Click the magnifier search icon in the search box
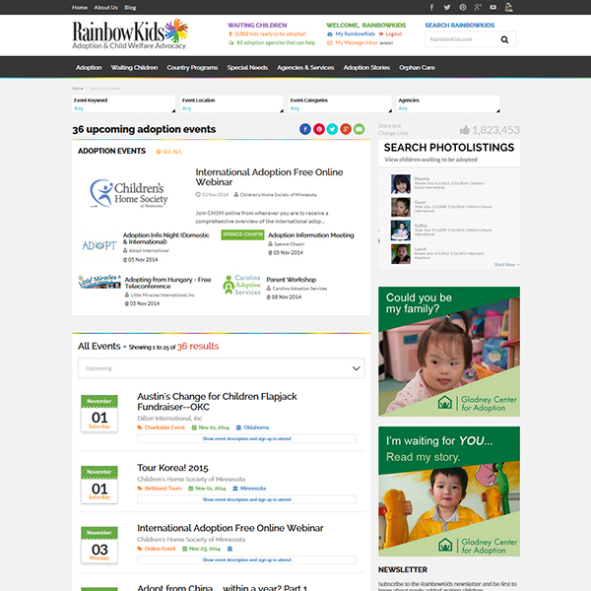 (504, 39)
